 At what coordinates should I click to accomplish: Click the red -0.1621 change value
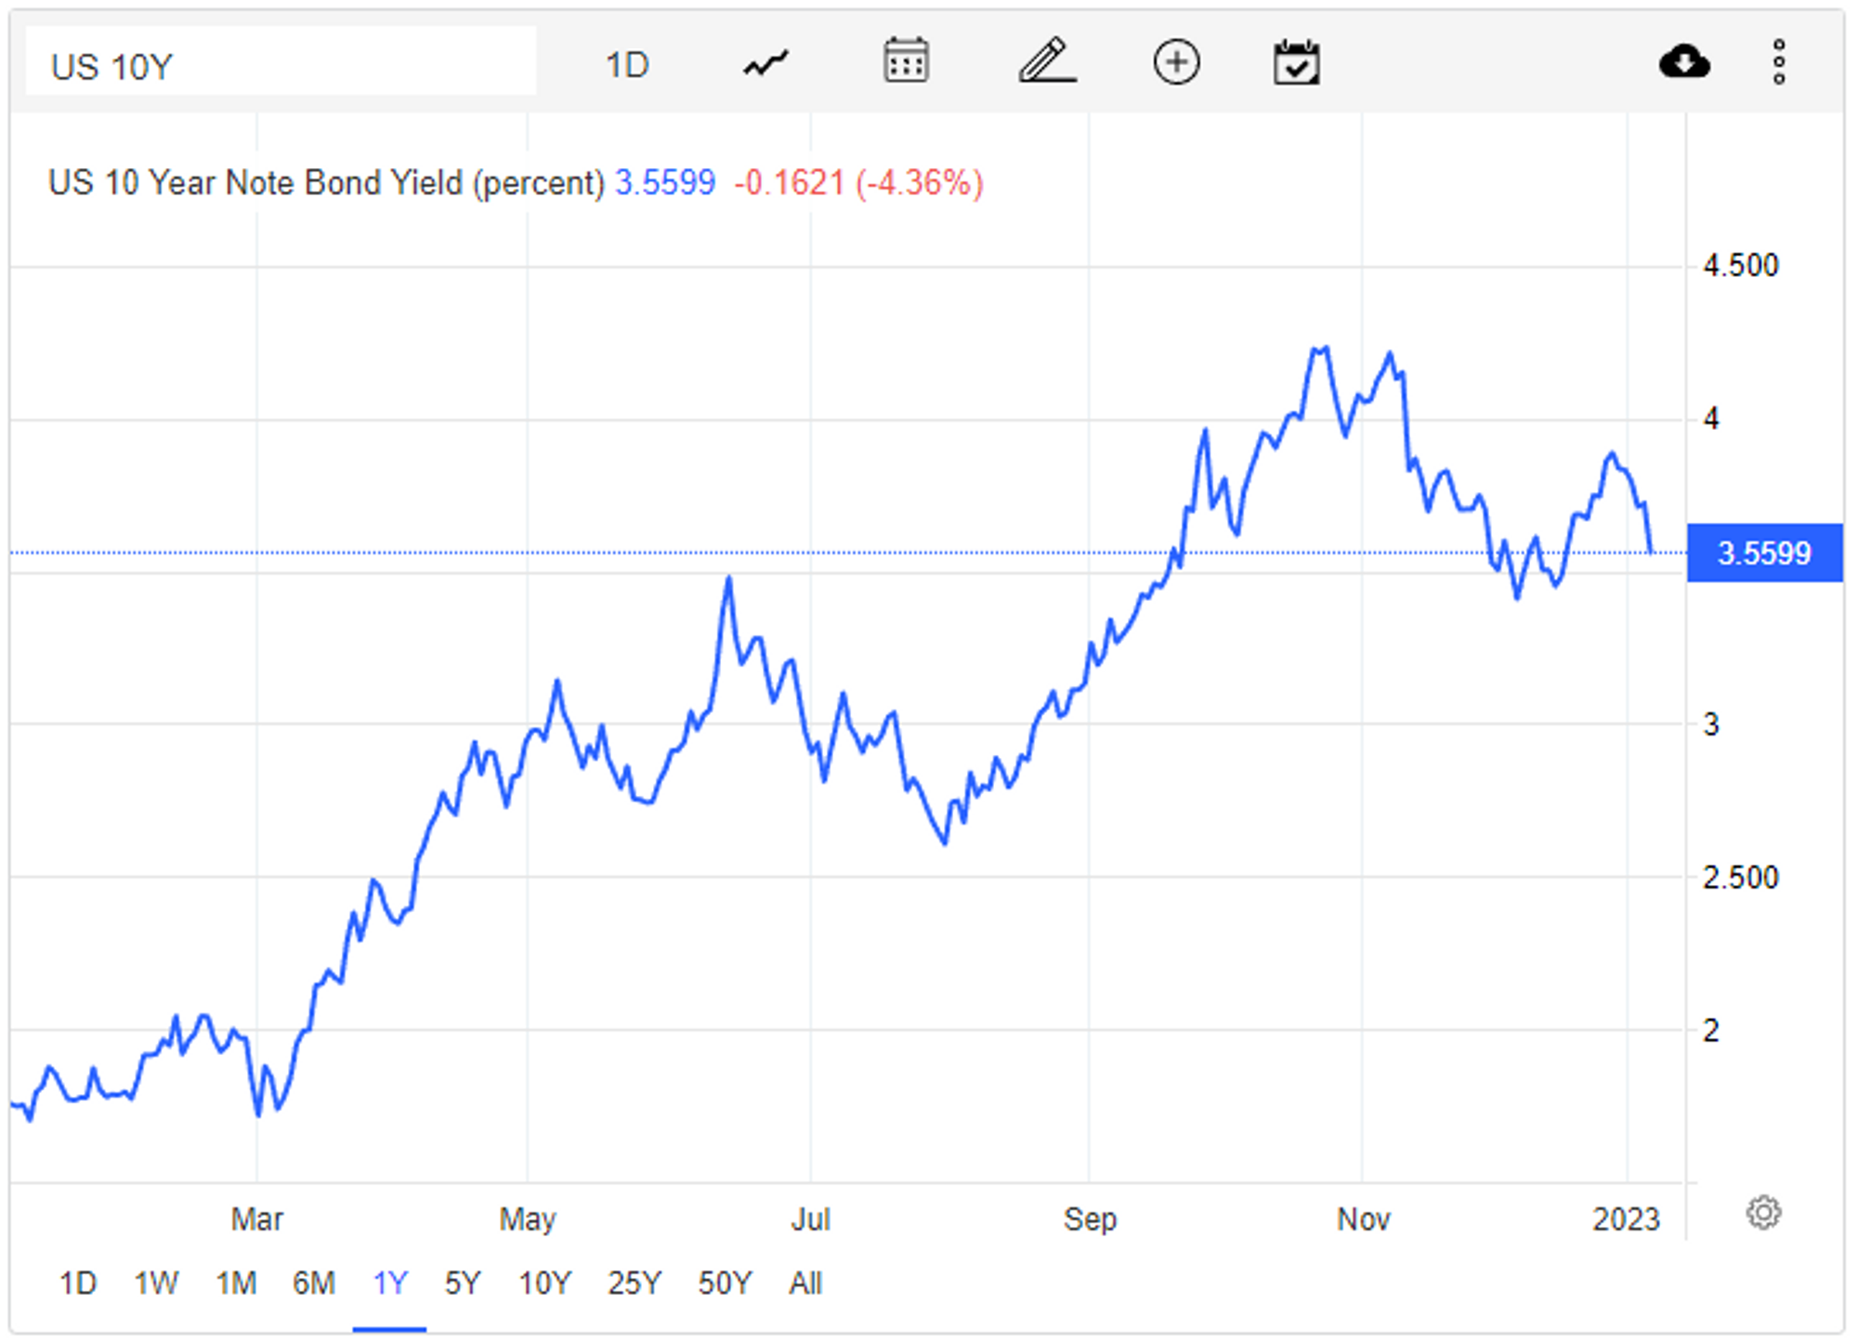[x=790, y=183]
